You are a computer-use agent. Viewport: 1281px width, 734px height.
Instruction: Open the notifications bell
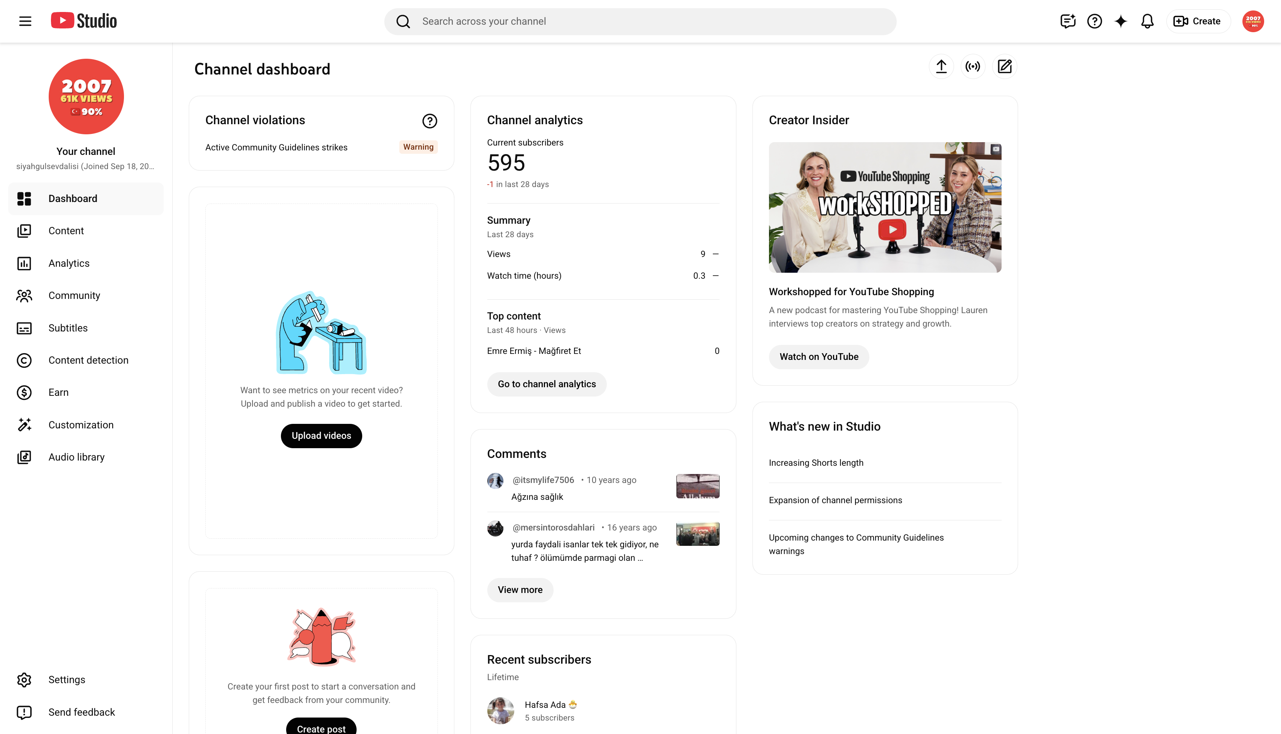point(1147,21)
